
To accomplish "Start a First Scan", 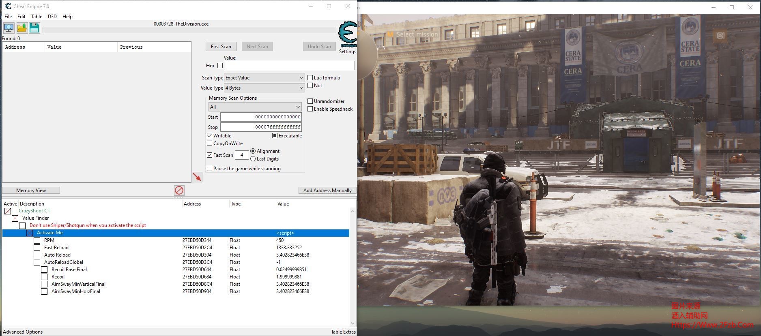I will 221,47.
